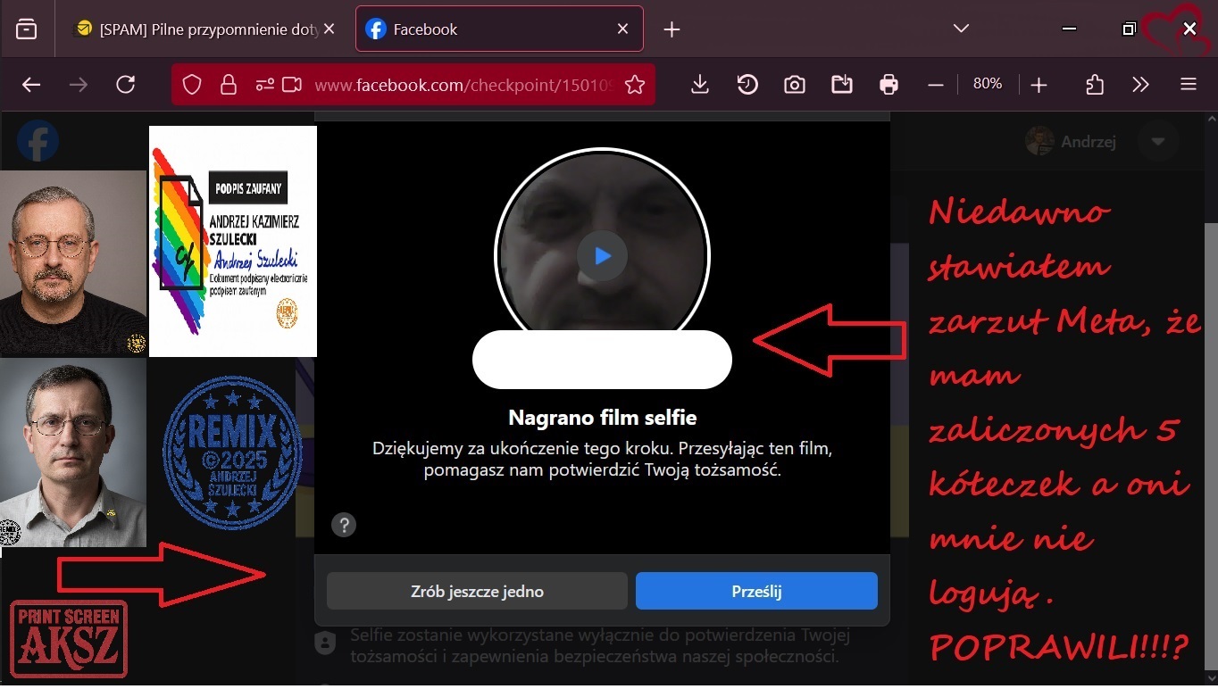Expand the Facebook account dropdown arrow

tap(1158, 142)
